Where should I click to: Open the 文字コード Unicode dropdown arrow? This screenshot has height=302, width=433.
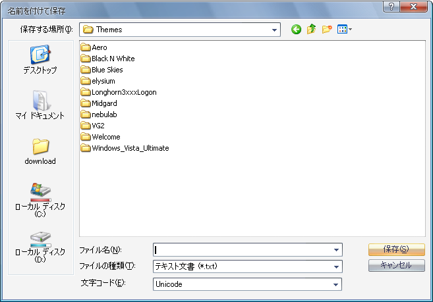click(x=336, y=284)
